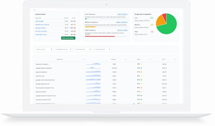215x126 pixels.
Task: Click Medium Frequency keywords range details
Action: click(x=106, y=25)
